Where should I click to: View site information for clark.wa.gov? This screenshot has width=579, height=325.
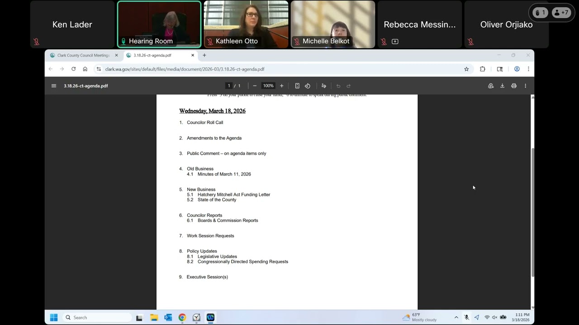99,69
